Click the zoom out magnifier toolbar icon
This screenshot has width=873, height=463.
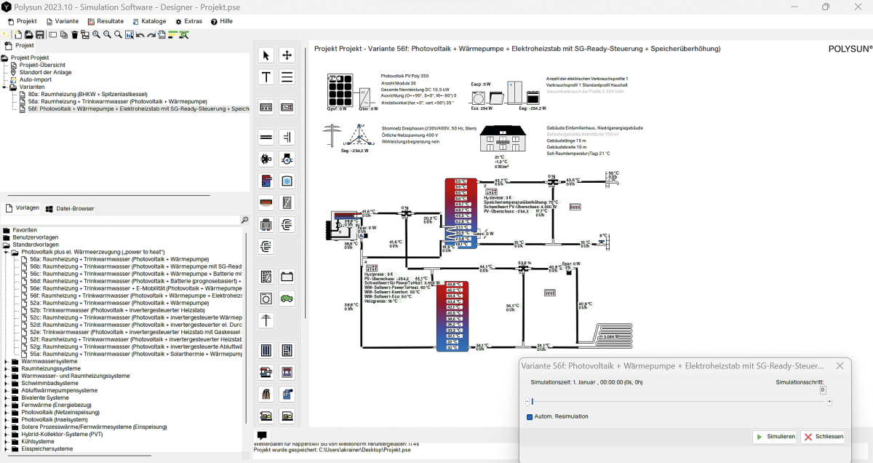107,35
